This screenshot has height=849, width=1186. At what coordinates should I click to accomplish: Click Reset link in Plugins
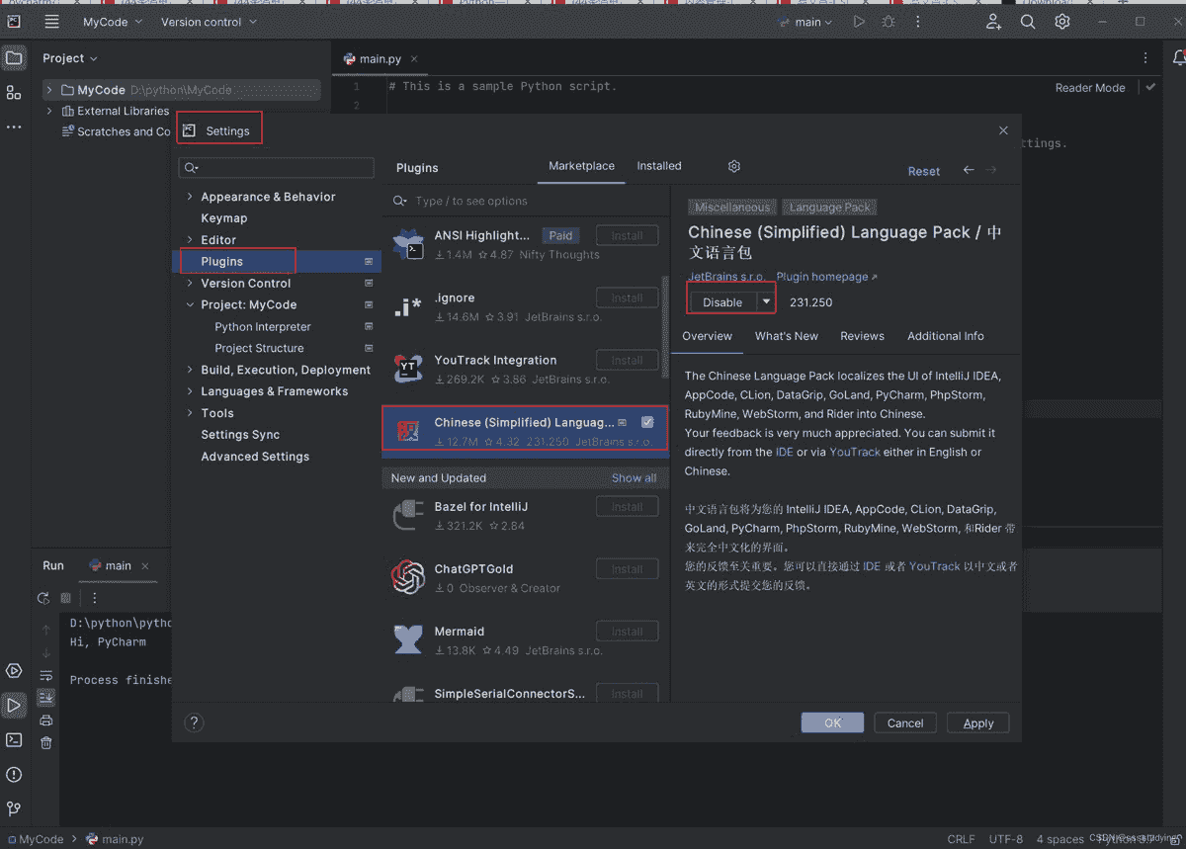click(x=924, y=171)
